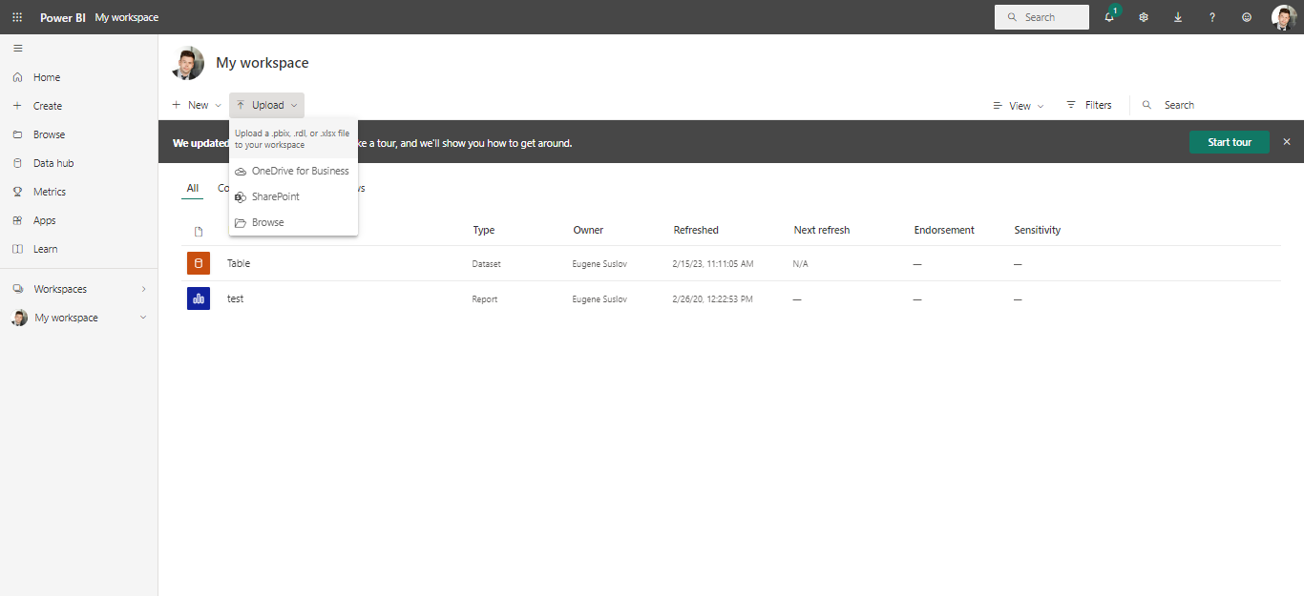Click the 2/15/23, 11:11:05 AM refreshed date

(713, 264)
